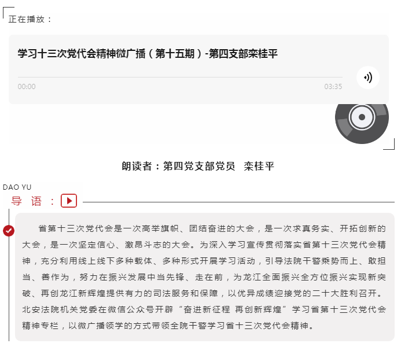This screenshot has width=401, height=347.
Task: Click the first paragraph line starting 省第十三次党代会
Action: click(212, 228)
